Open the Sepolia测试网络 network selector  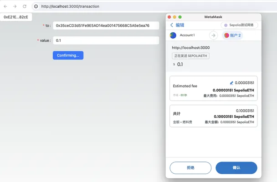[239, 25]
